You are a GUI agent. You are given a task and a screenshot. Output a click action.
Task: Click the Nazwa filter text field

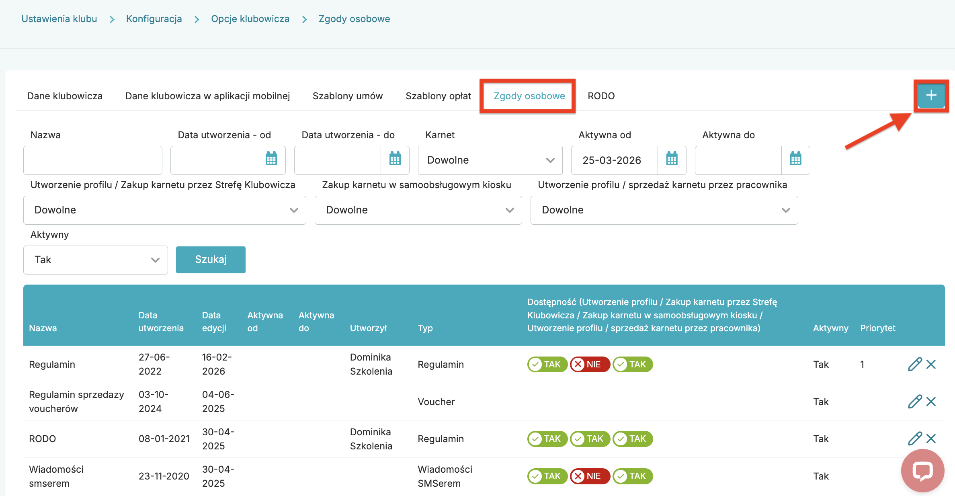(x=93, y=160)
